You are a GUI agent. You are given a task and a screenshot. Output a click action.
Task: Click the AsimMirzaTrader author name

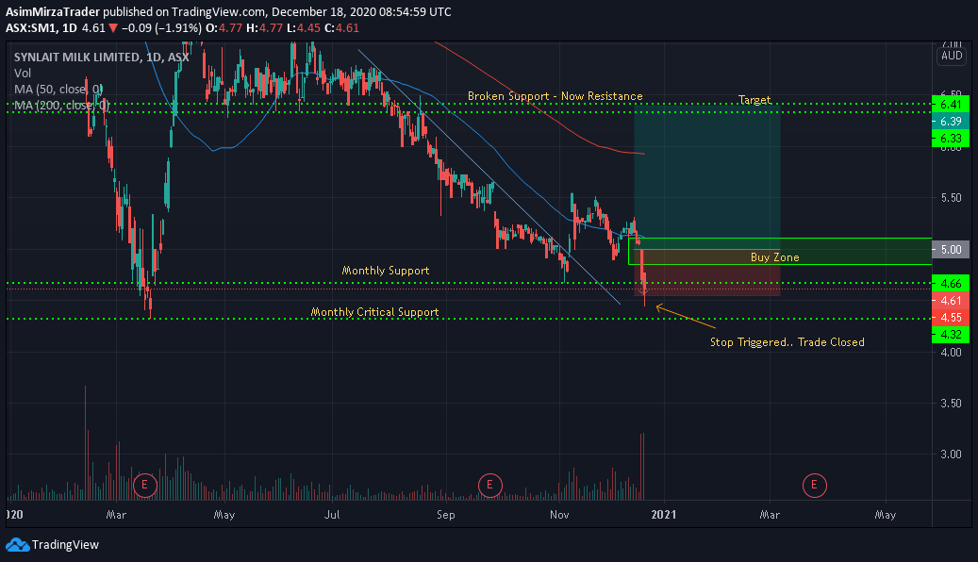click(53, 12)
